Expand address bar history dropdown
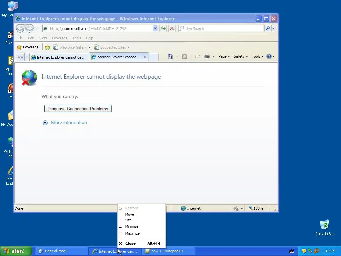This screenshot has width=341, height=256. point(155,28)
